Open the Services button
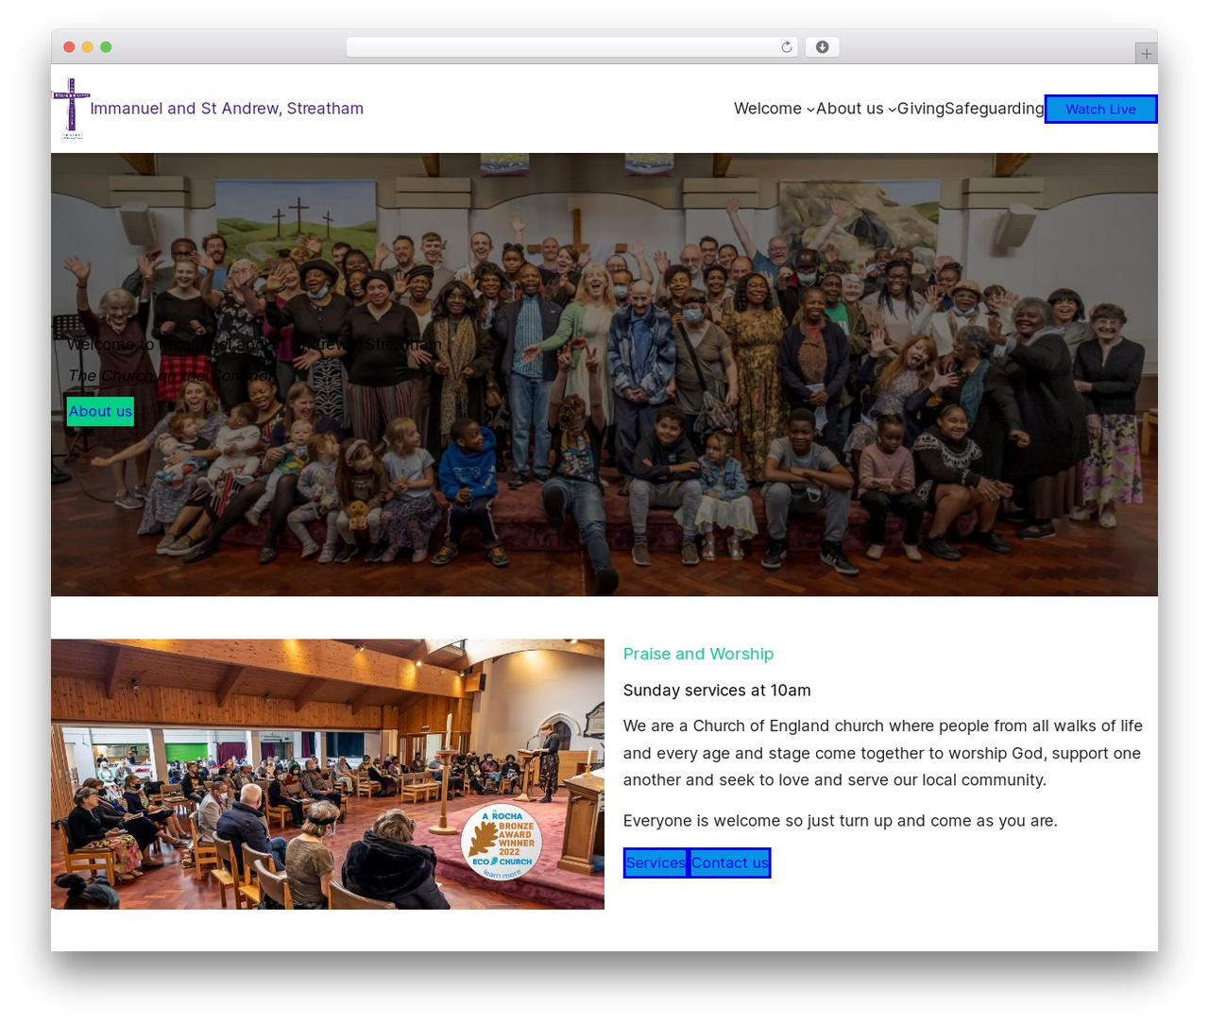The height and width of the screenshot is (1024, 1209). [x=656, y=862]
